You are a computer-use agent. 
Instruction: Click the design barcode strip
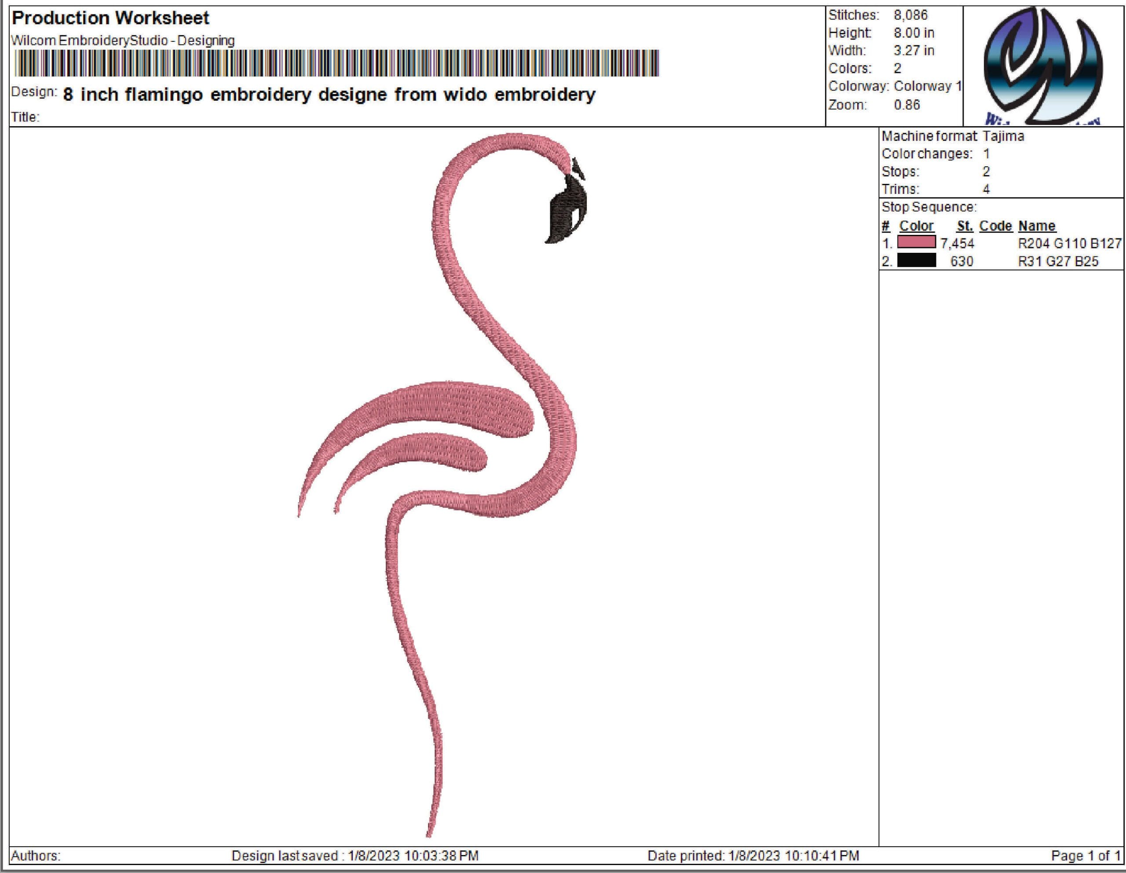click(x=336, y=63)
